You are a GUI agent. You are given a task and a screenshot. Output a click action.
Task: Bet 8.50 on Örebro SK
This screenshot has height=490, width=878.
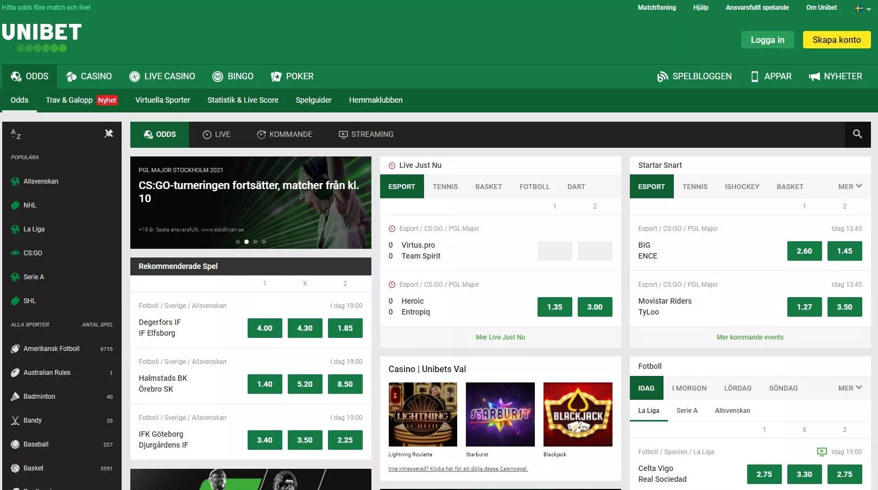(345, 384)
